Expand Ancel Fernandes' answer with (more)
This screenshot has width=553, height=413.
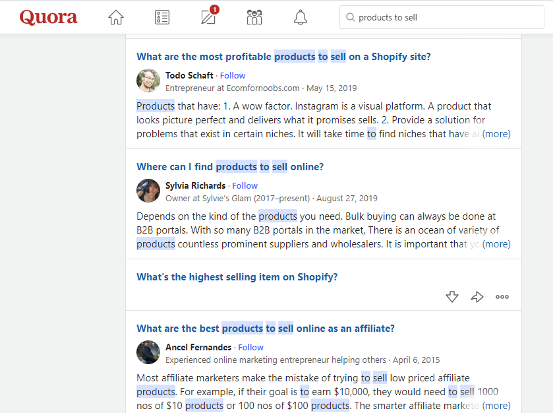pyautogui.click(x=496, y=406)
